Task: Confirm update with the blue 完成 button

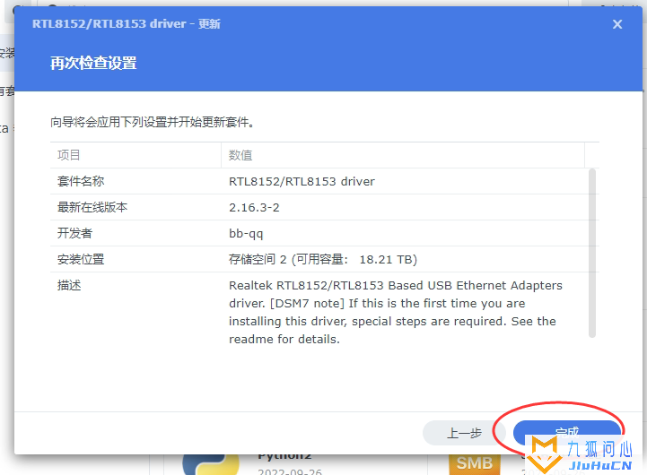Action: [x=567, y=433]
